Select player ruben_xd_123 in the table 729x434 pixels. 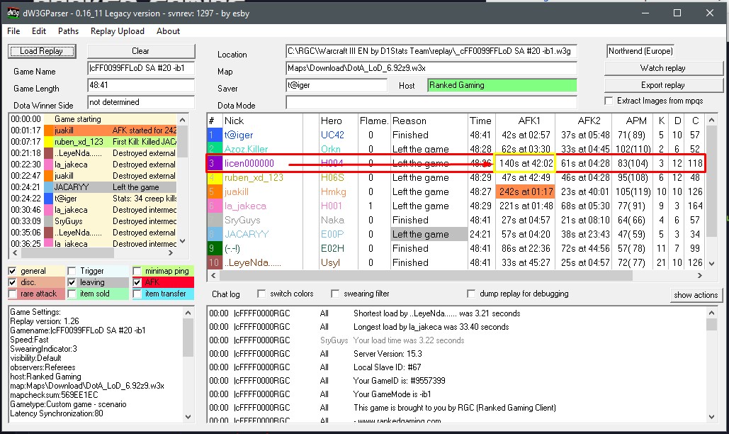click(254, 178)
